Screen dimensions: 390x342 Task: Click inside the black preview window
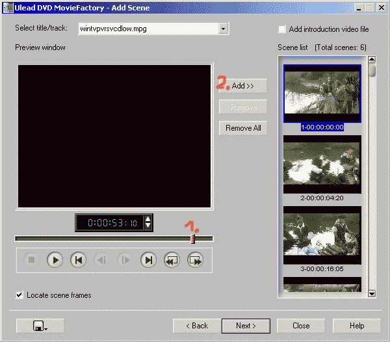click(x=114, y=137)
